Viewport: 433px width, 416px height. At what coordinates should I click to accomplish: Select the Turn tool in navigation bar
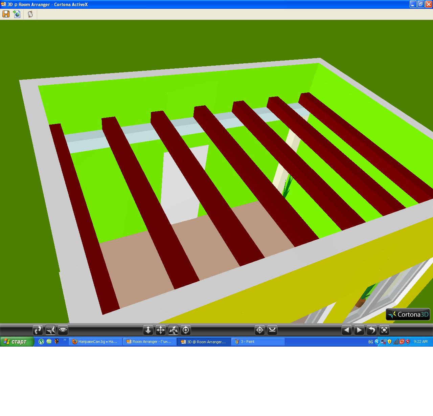click(173, 330)
